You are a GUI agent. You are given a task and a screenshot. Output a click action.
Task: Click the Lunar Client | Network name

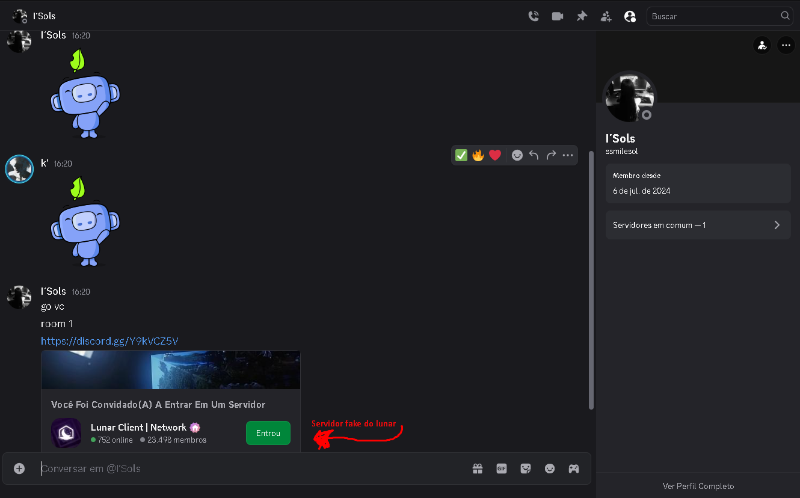click(139, 428)
